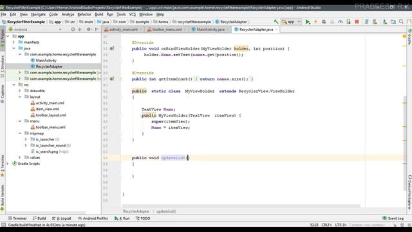Click the Collapse All icon in Project panel
Image resolution: width=412 pixels, height=232 pixels.
click(x=80, y=30)
